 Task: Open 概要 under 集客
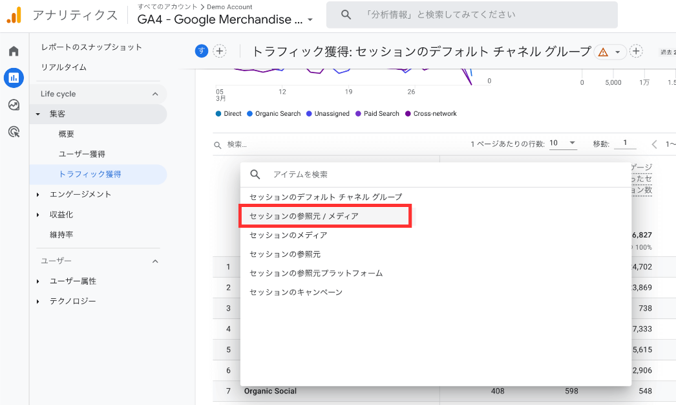[67, 134]
